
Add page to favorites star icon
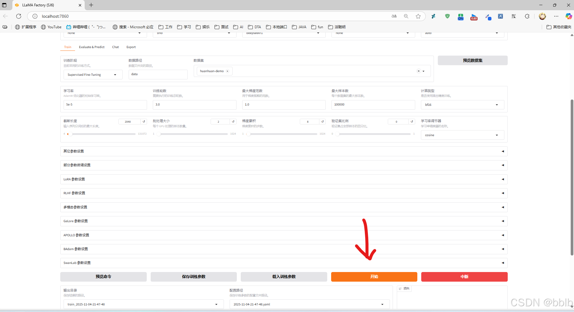click(x=418, y=16)
